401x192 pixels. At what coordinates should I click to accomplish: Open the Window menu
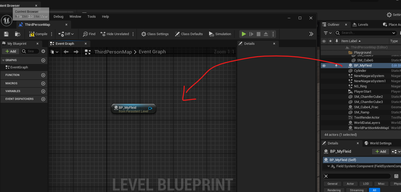click(x=75, y=17)
